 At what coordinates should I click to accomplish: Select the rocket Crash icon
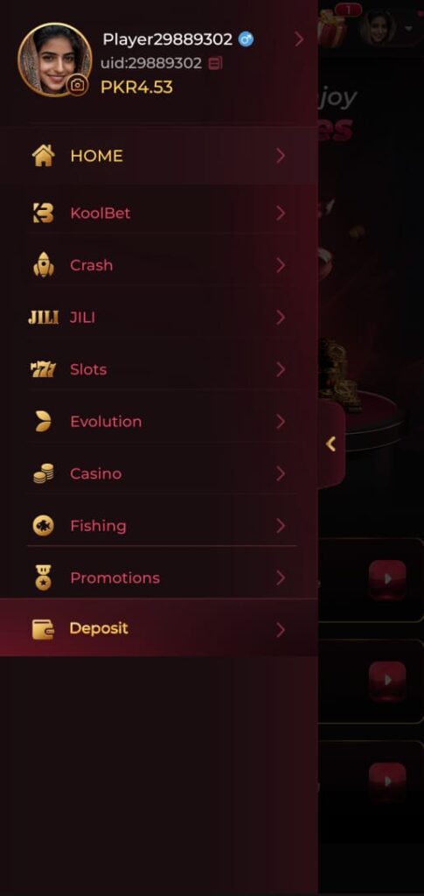pos(44,265)
